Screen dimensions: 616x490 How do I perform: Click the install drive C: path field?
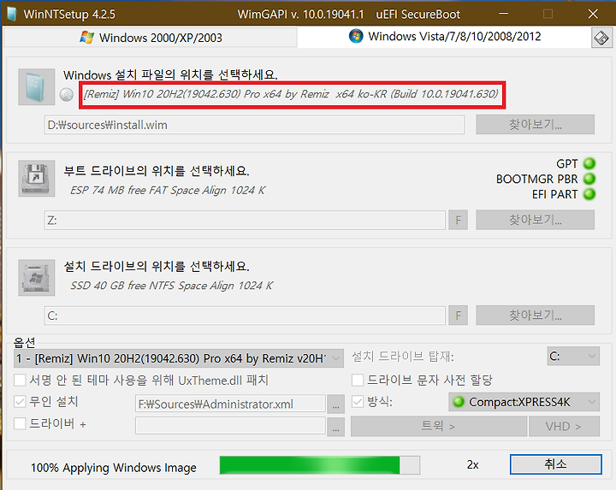coord(245,316)
